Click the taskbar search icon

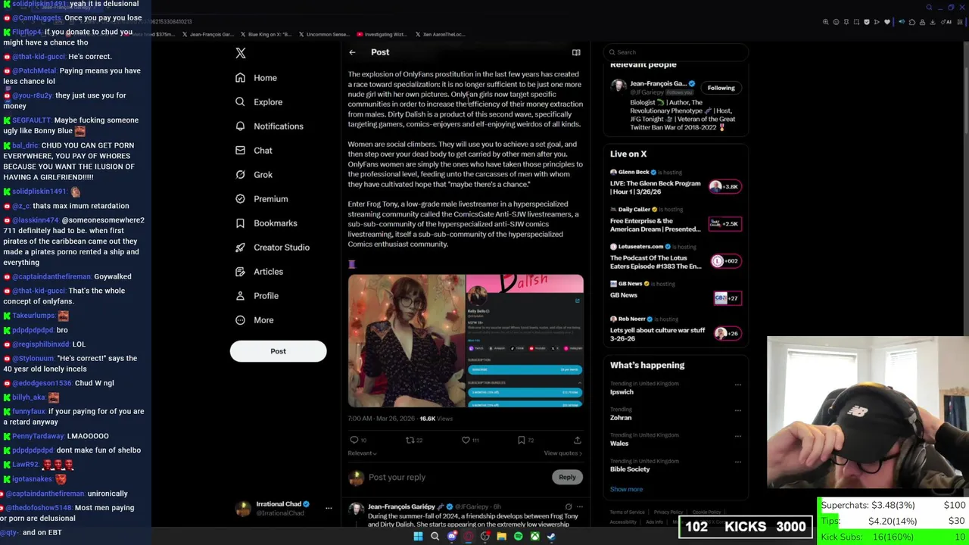tap(435, 537)
